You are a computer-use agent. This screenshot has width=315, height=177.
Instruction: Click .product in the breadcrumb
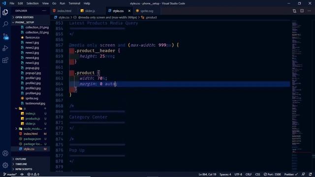point(151,18)
